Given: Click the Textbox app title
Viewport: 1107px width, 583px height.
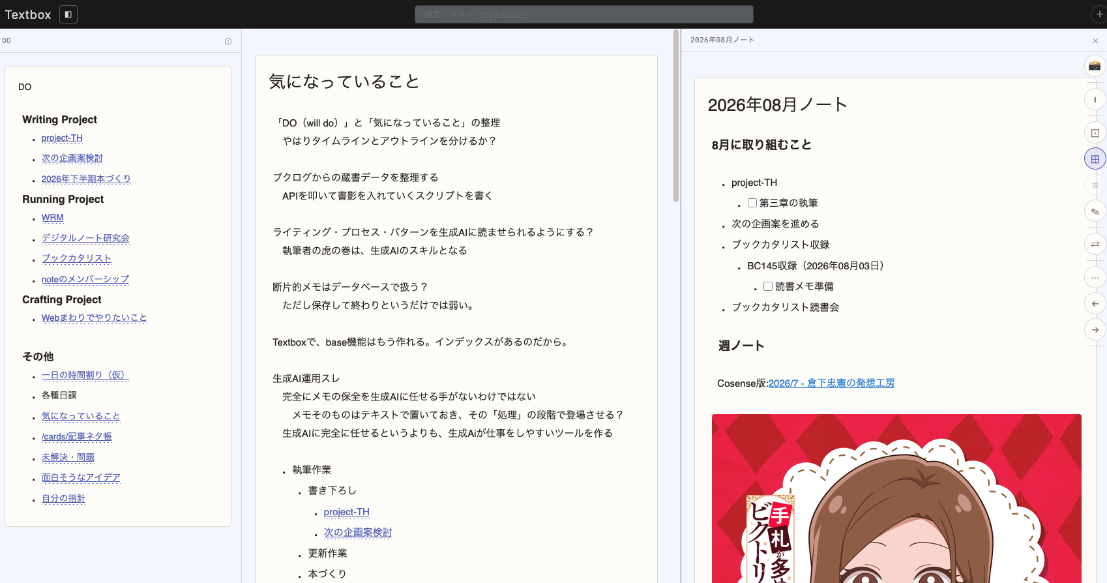Looking at the screenshot, I should point(28,14).
